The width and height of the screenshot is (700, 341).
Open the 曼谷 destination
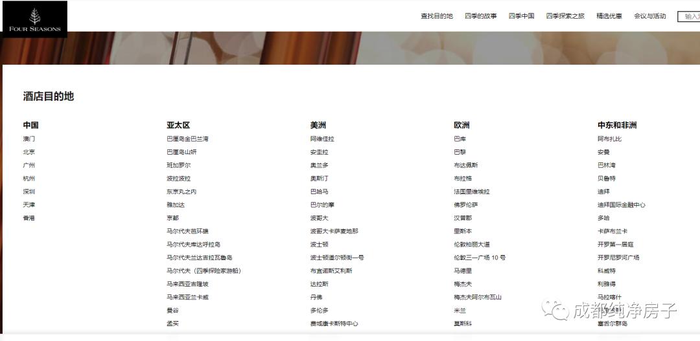coord(173,311)
